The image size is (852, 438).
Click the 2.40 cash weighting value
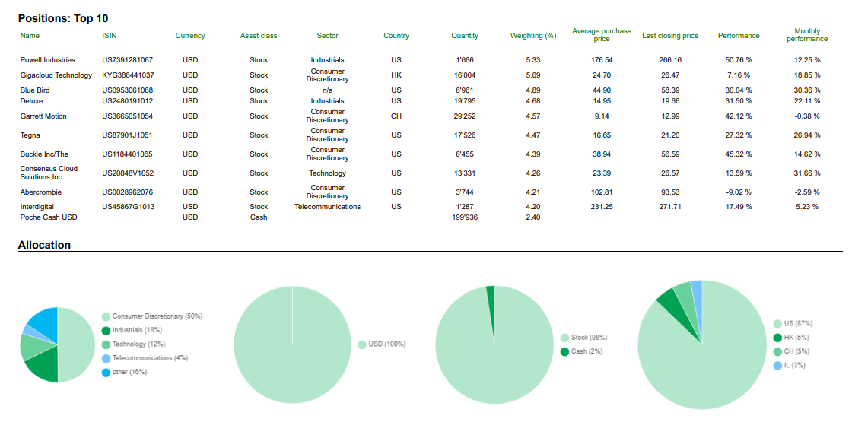pyautogui.click(x=533, y=217)
